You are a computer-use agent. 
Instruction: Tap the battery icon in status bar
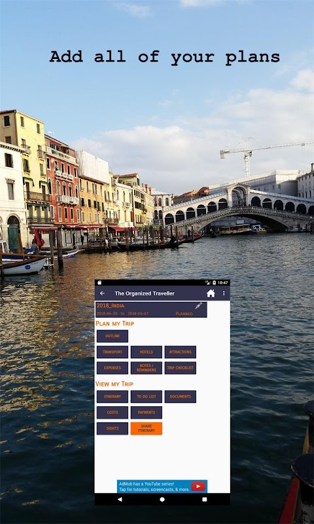(x=214, y=283)
